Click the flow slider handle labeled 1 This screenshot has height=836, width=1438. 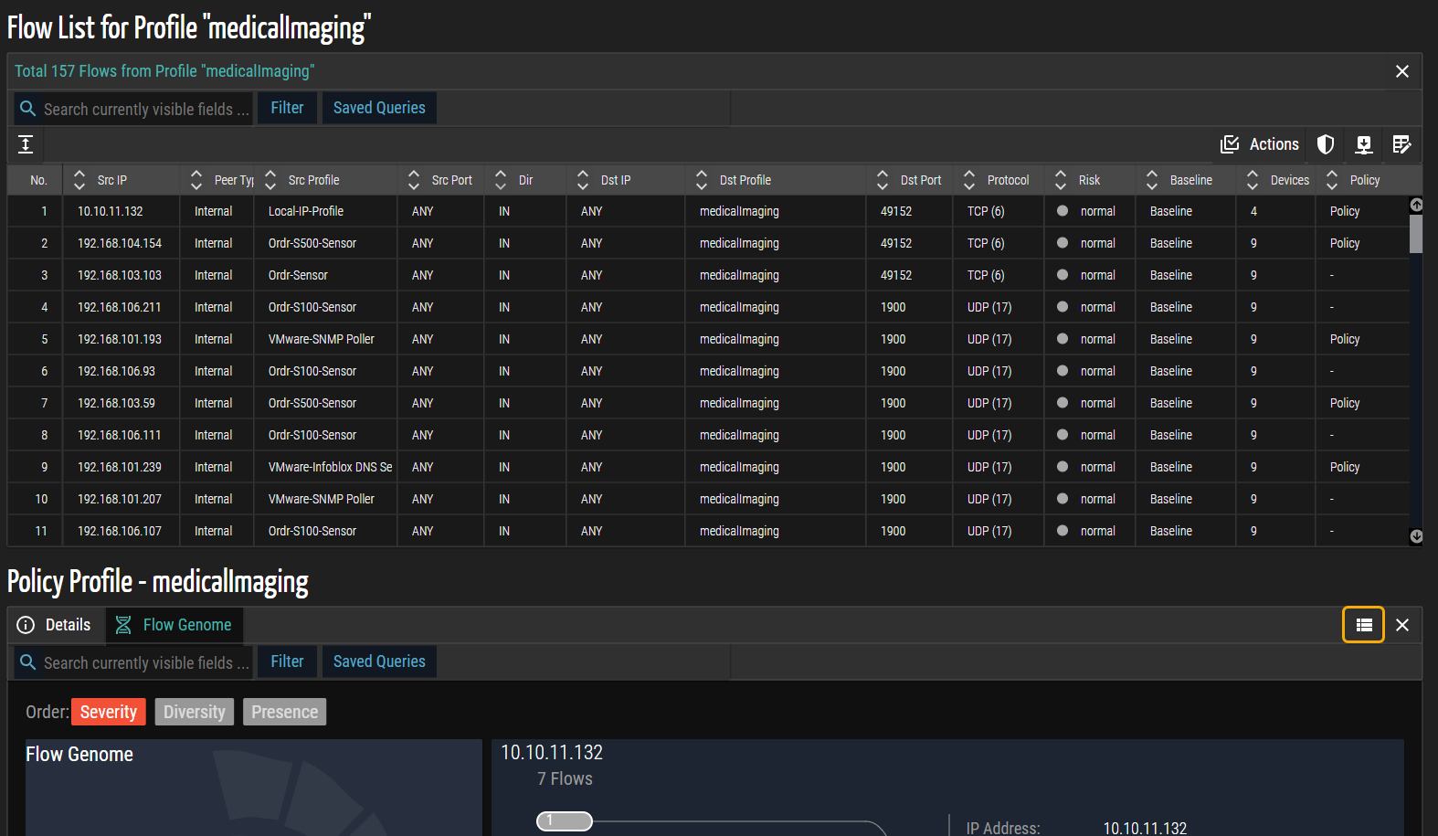click(564, 820)
